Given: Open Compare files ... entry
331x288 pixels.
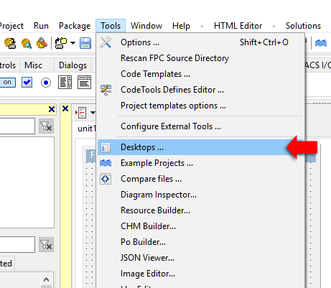Looking at the screenshot, I should click(200, 179).
